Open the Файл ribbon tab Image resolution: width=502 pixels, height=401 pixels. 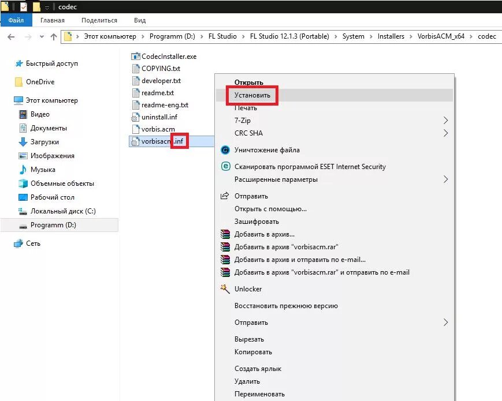[16, 20]
